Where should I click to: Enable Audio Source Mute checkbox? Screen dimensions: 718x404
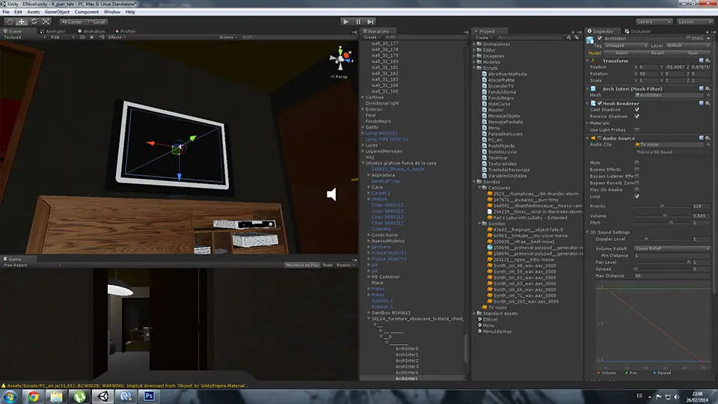637,162
